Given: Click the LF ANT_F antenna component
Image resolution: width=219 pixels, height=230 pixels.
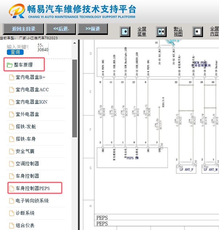Looking at the screenshot, I should [x=186, y=169].
